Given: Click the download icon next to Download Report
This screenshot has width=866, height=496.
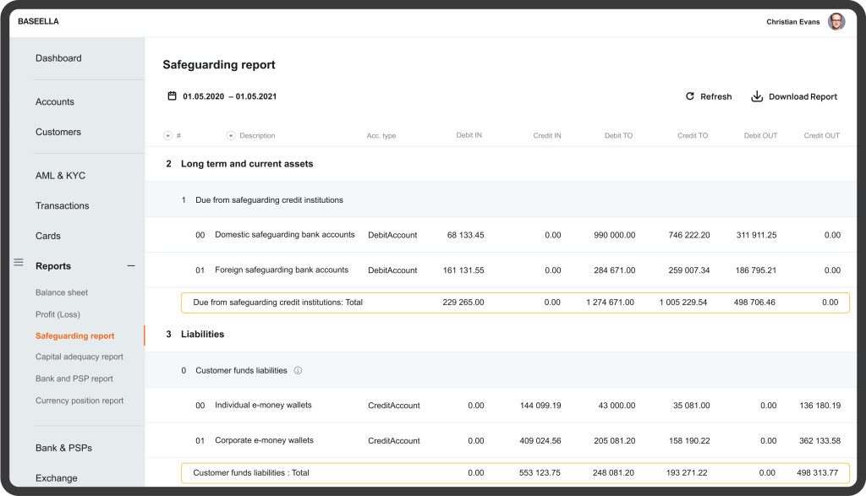Looking at the screenshot, I should (x=755, y=96).
